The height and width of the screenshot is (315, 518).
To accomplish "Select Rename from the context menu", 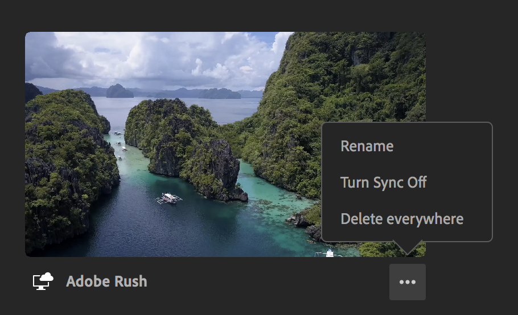I will [x=367, y=146].
